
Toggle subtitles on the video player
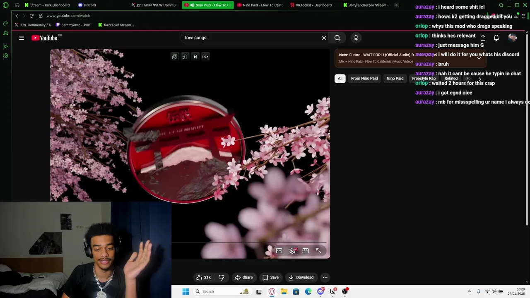click(x=279, y=251)
